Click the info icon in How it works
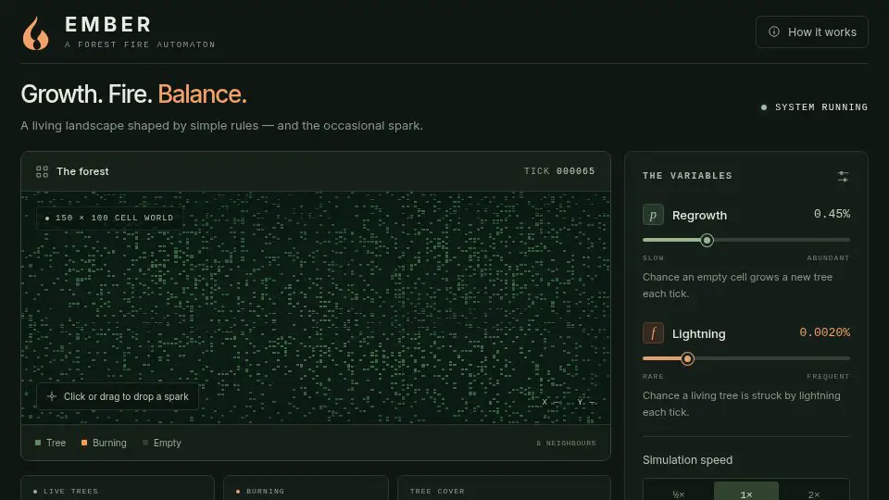The image size is (889, 500). (x=774, y=31)
